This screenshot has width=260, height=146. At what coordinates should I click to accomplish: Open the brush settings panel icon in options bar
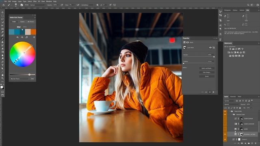[x=22, y=5]
